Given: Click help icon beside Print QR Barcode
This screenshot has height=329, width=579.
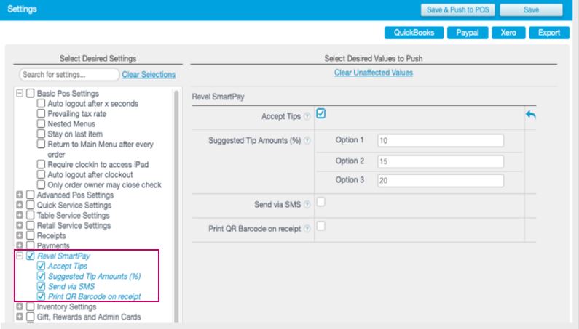Looking at the screenshot, I should coord(307,228).
